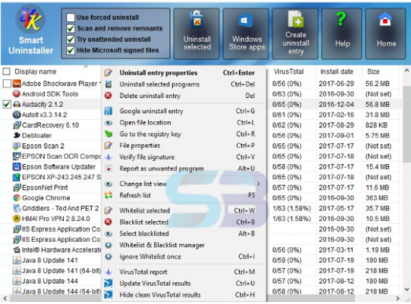Image resolution: width=411 pixels, height=304 pixels.
Task: Go to the Home screen
Action: [386, 34]
